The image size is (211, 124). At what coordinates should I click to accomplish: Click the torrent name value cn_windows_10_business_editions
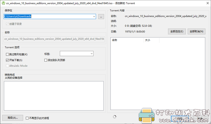point(166,16)
